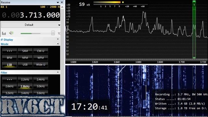
Task: Set filter to 3.0kHz
Action: pos(41,86)
